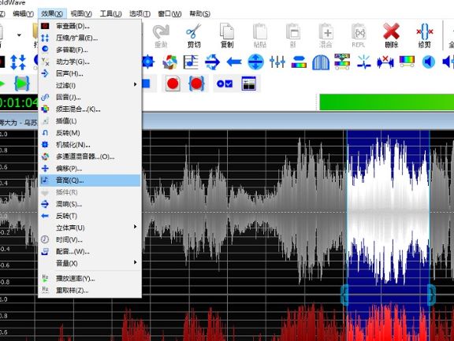The image size is (454, 341).
Task: Expand the 过滤(I) Filter submenu
Action: pyautogui.click(x=90, y=85)
